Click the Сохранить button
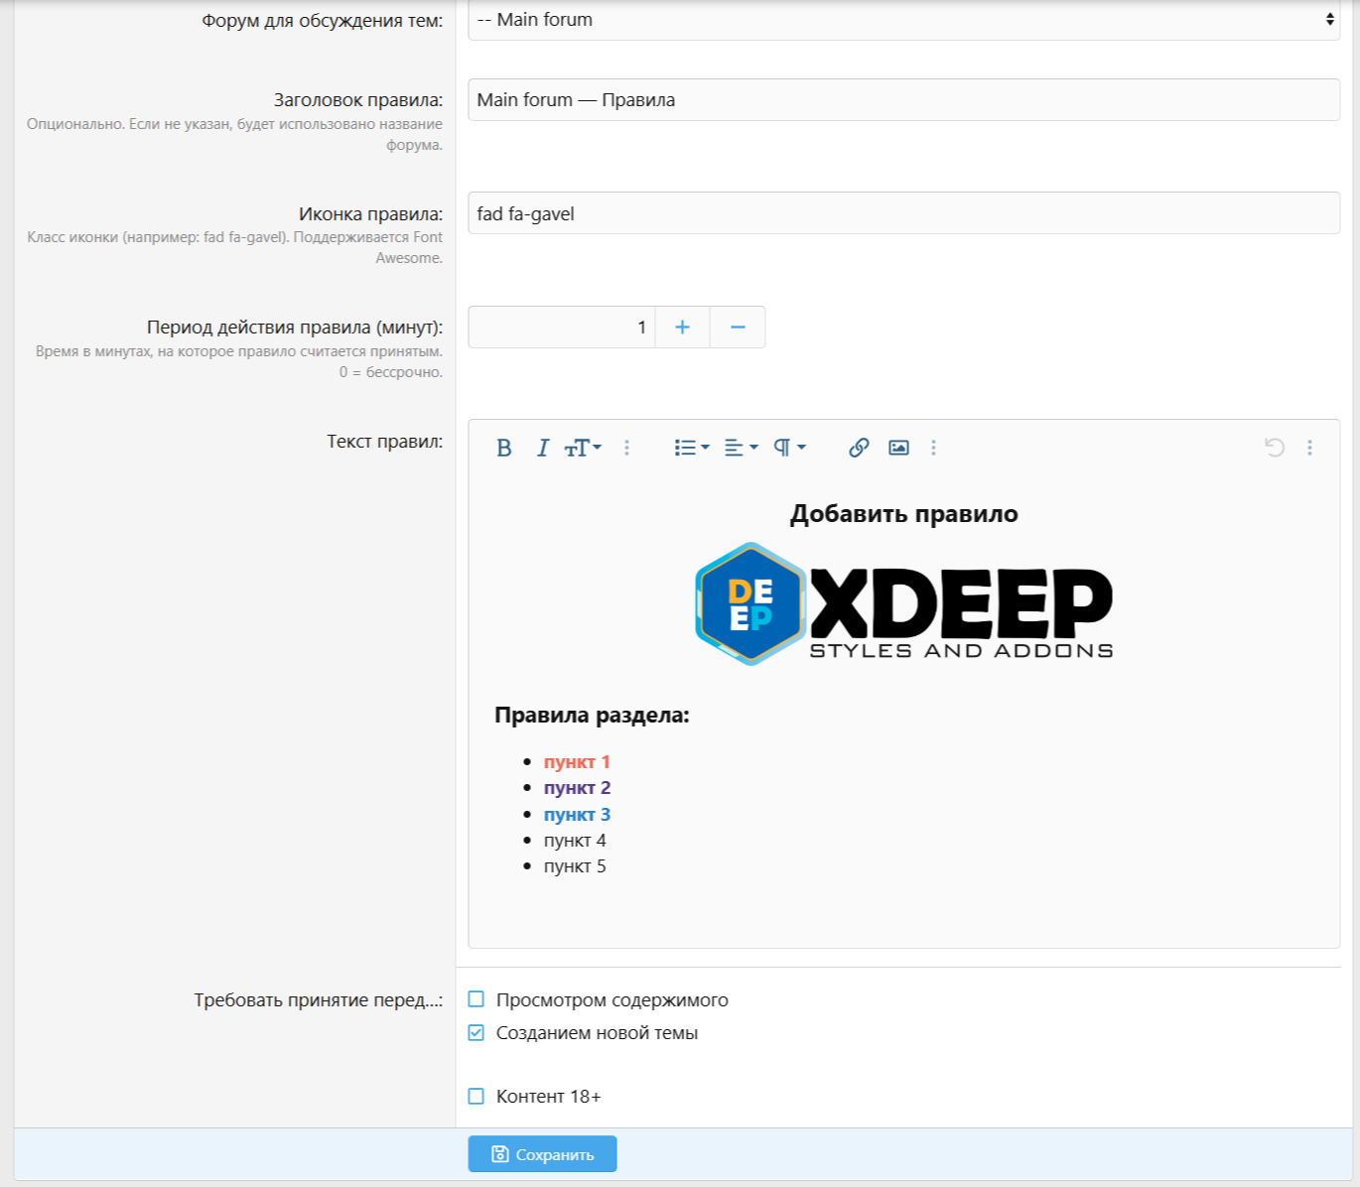This screenshot has width=1360, height=1187. 542,1154
